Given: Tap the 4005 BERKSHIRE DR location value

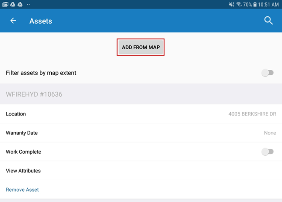Looking at the screenshot, I should (252, 114).
